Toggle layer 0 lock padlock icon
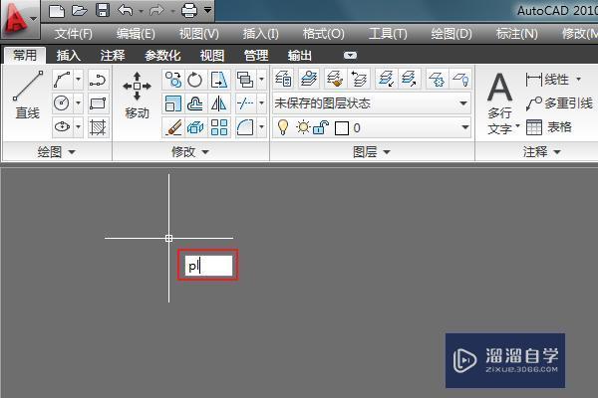The width and height of the screenshot is (598, 398). [x=321, y=127]
